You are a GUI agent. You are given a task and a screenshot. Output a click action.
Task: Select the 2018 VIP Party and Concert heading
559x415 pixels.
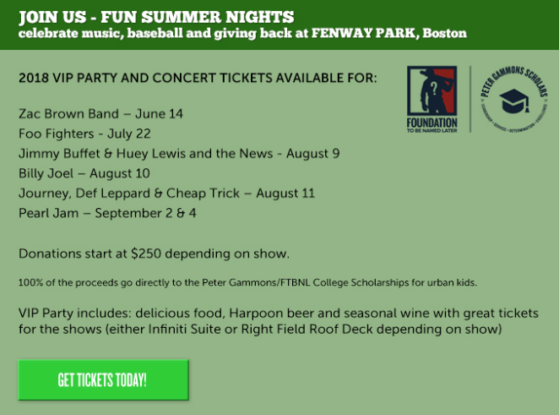(198, 78)
